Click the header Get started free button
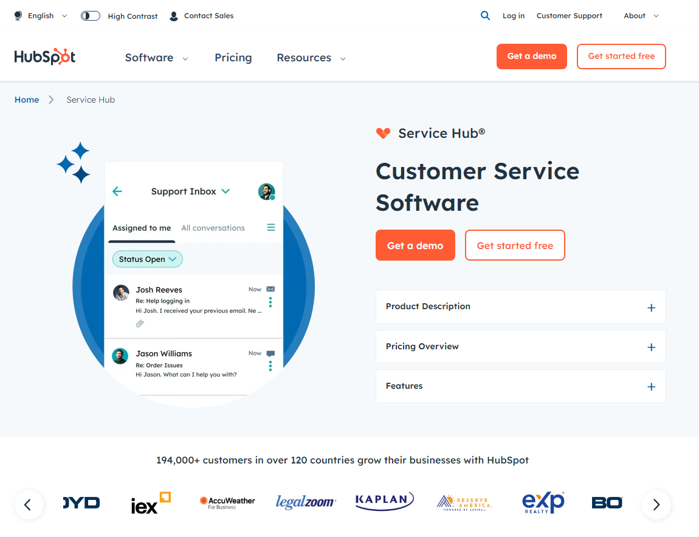 621,56
